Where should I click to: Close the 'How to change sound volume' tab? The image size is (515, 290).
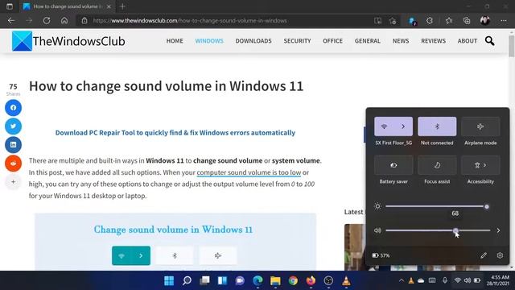tap(109, 6)
